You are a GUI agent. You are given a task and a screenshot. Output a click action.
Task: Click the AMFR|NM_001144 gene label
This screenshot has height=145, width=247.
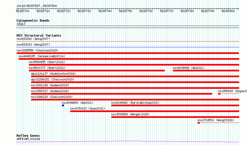pyautogui.click(x=28, y=139)
